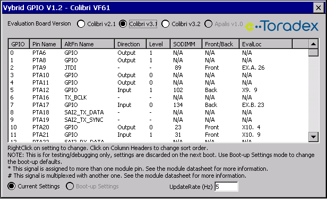Viewport: 327px width, 199px height.
Task: Select PTA11 pin name cell
Action: click(41, 82)
